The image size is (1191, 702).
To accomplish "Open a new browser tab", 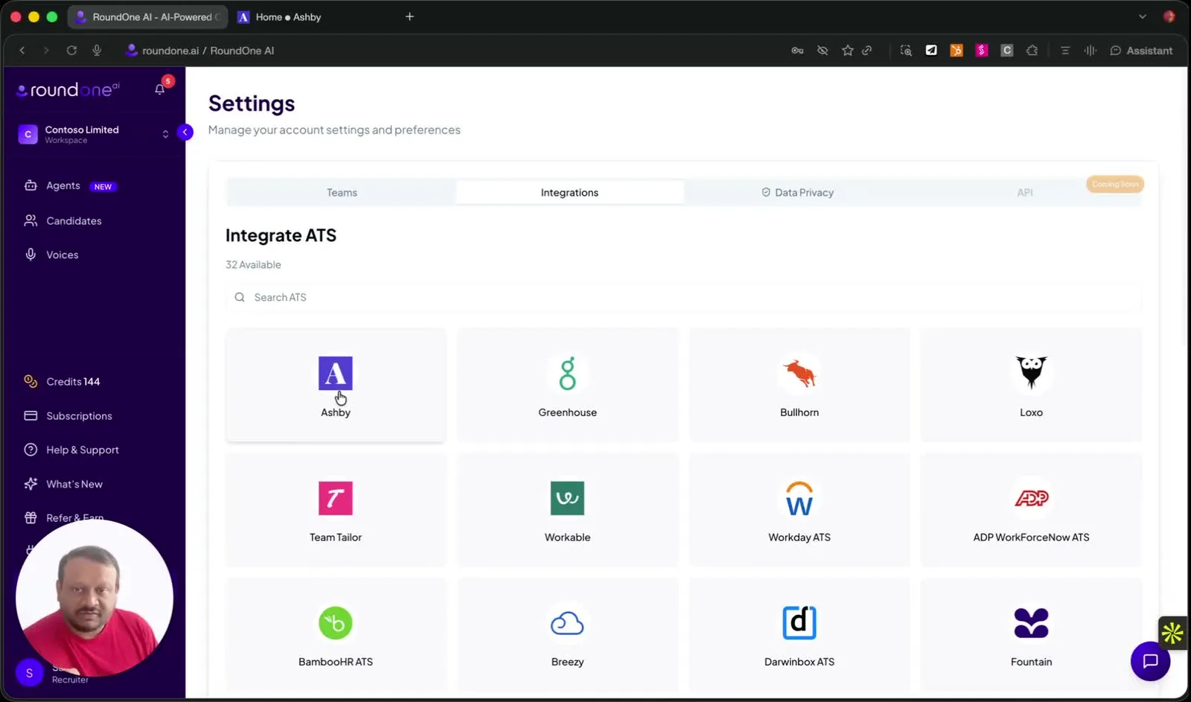I will 409,16.
